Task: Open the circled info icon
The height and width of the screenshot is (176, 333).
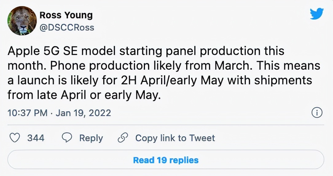Action: 317,113
